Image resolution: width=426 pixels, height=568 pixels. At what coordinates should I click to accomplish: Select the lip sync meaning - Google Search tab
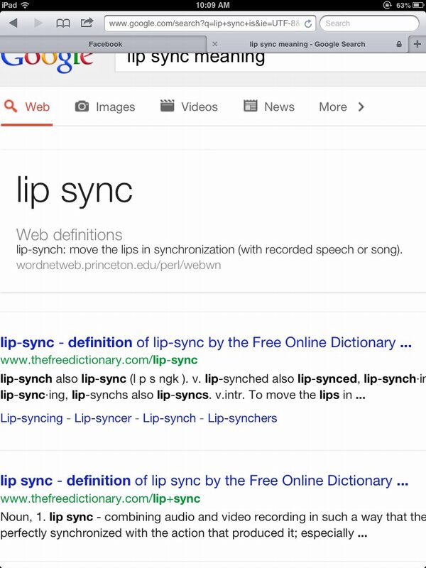(x=307, y=44)
